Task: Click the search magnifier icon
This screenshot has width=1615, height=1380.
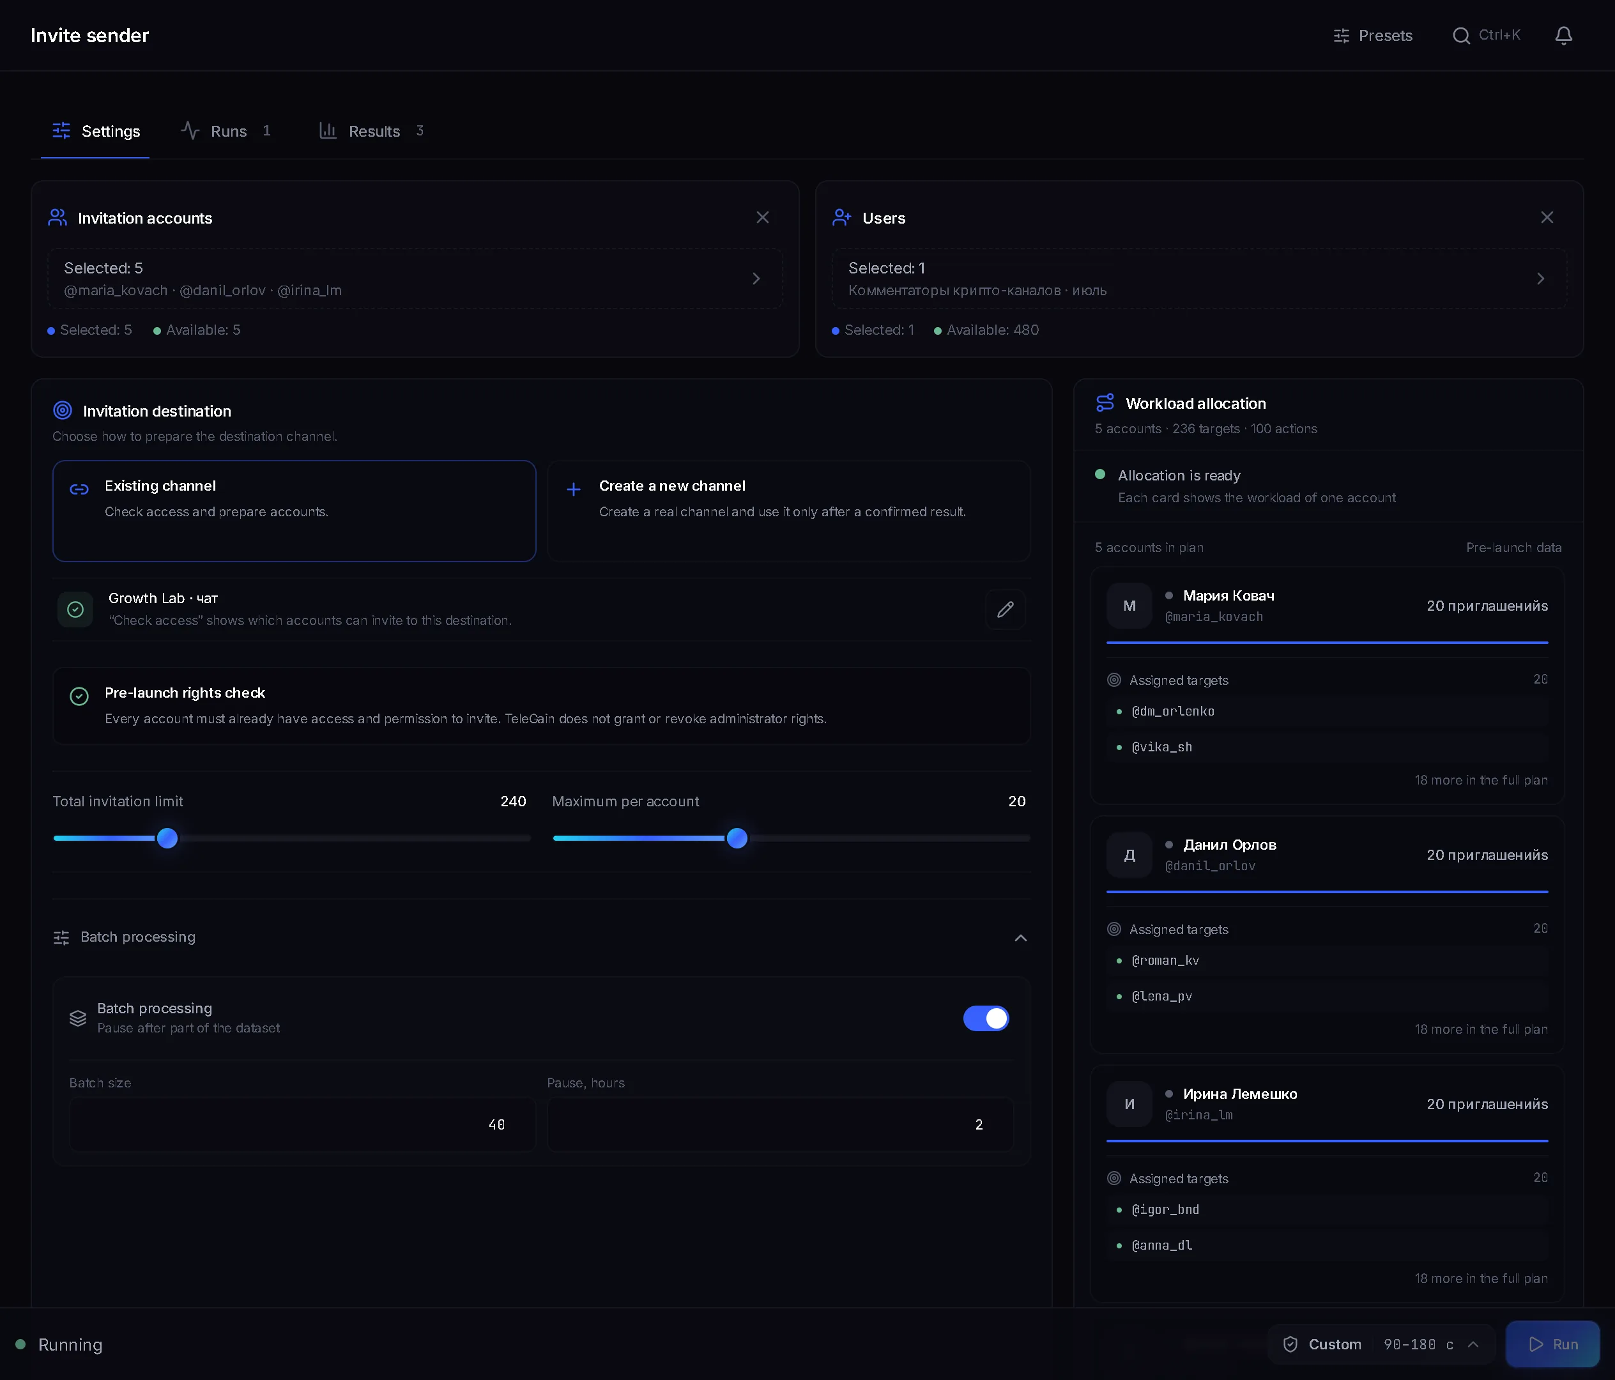Action: (x=1460, y=36)
